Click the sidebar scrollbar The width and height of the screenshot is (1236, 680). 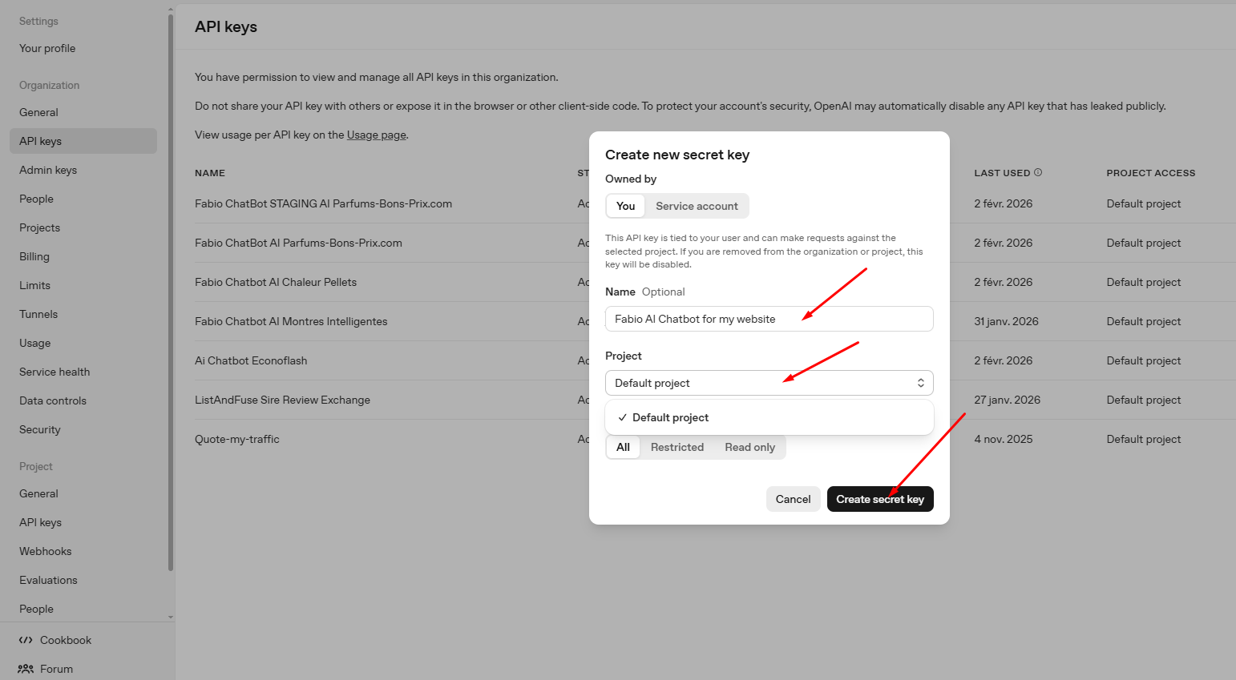[x=170, y=312]
